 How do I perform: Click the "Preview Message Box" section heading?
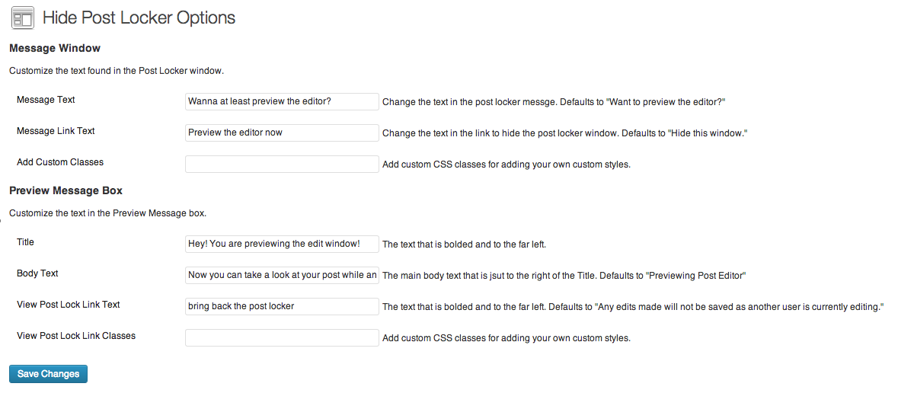(x=66, y=190)
